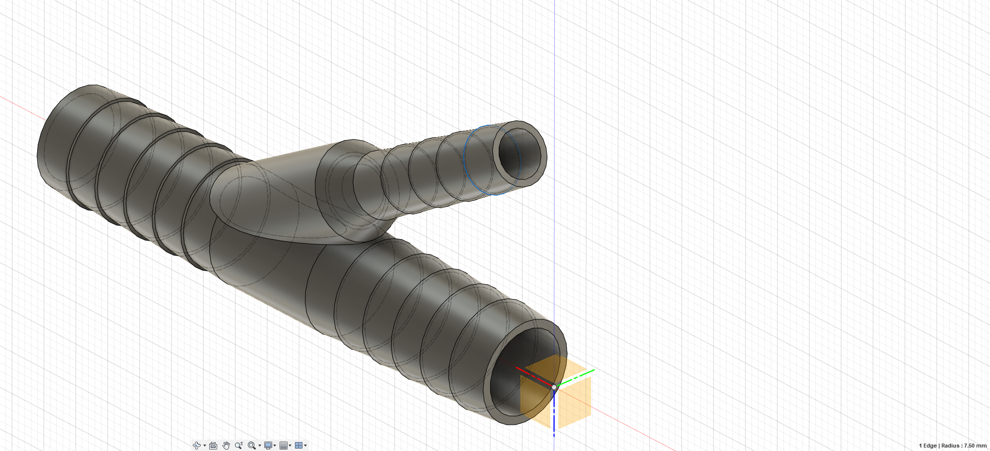Expand the Display Settings dropdown arrow

point(275,446)
